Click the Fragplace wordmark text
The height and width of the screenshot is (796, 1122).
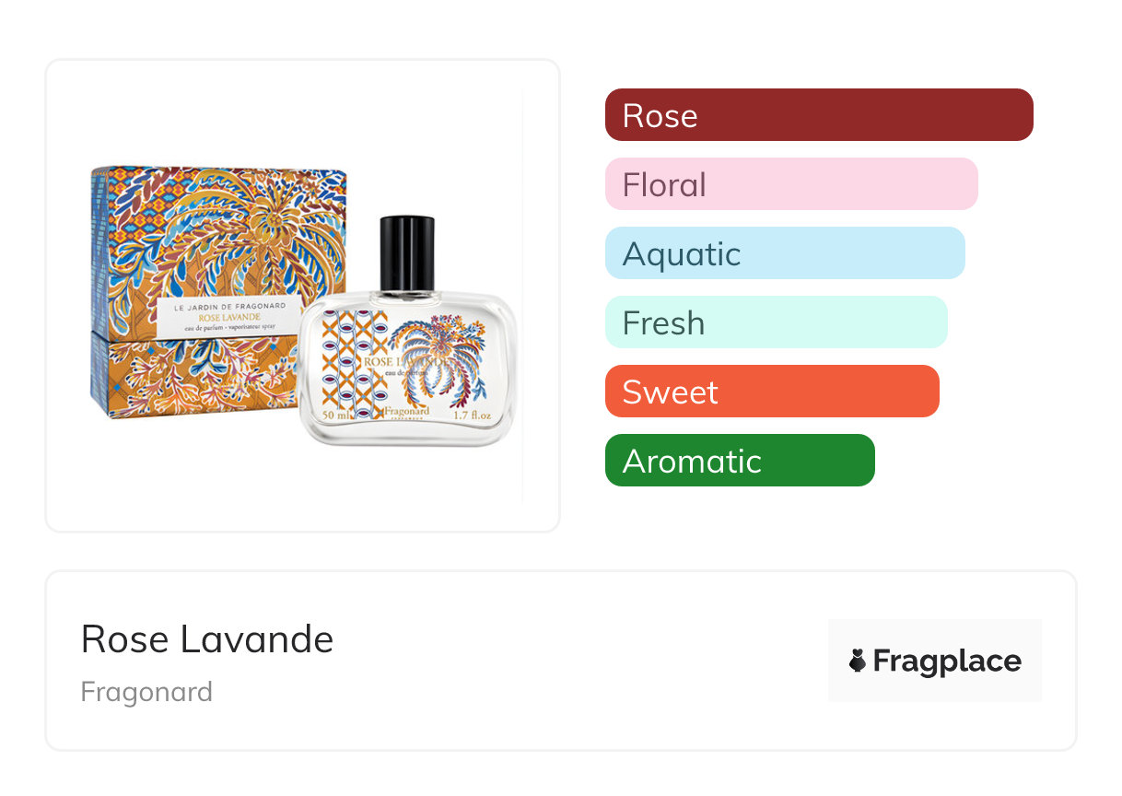pos(947,661)
